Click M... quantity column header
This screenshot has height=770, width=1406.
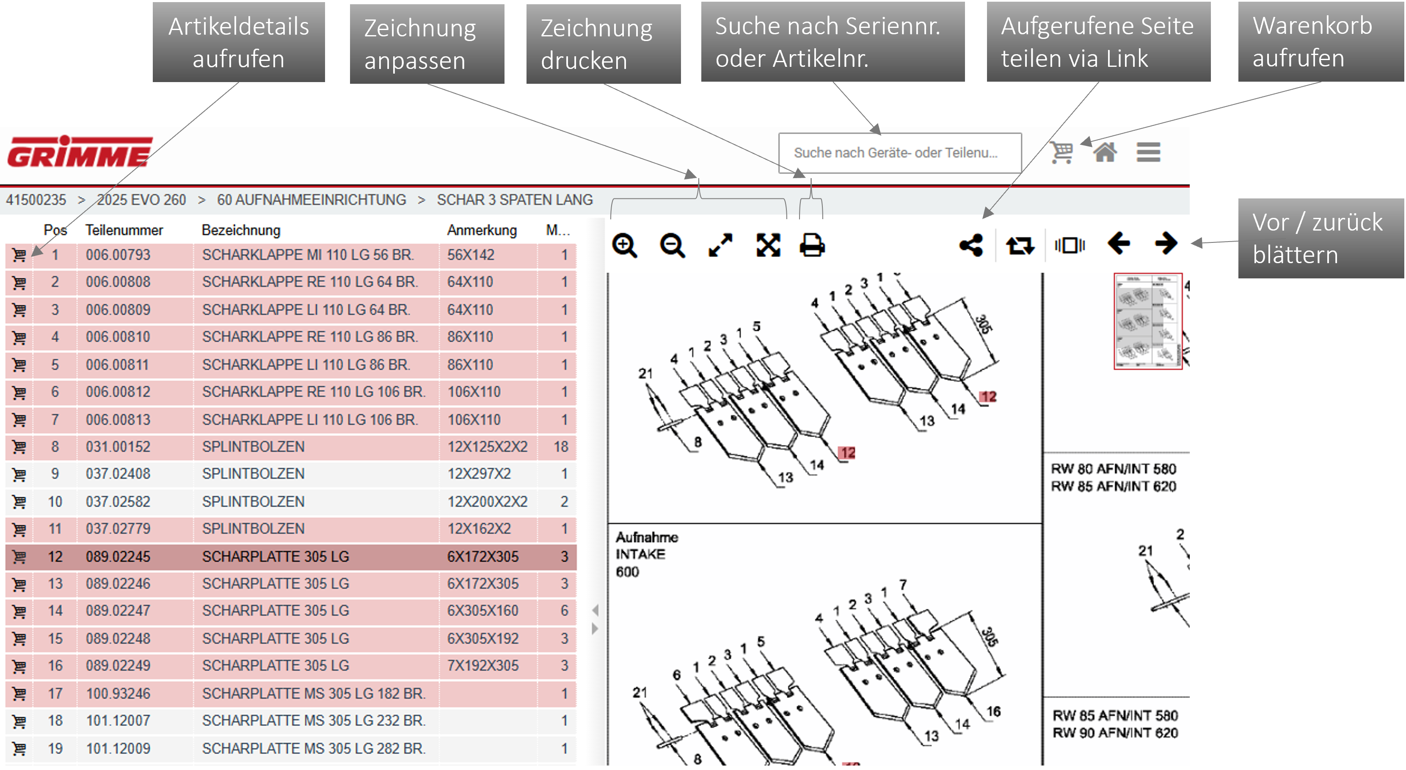pos(557,230)
